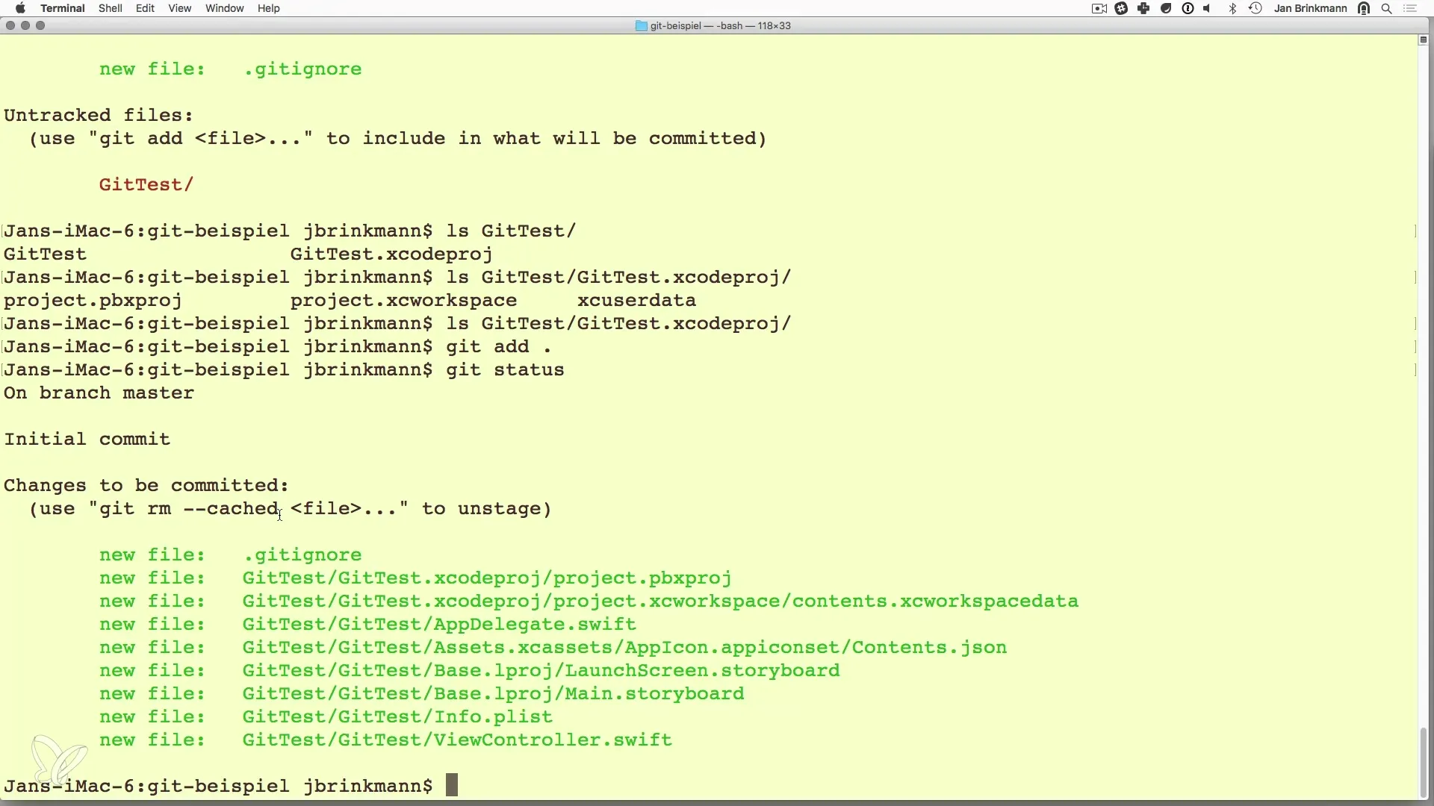The height and width of the screenshot is (806, 1434).
Task: Open the Terminal application menu
Action: (63, 8)
